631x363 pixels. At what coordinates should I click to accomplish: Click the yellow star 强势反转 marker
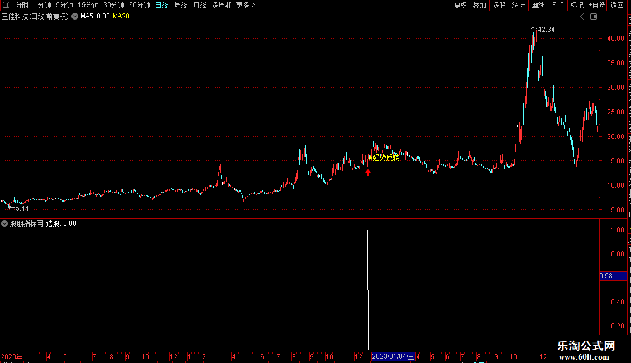(384, 157)
